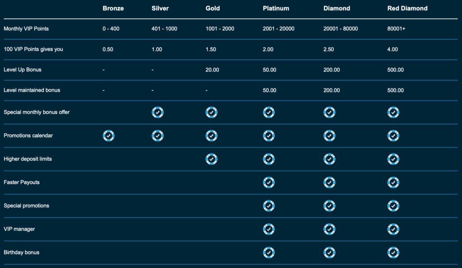Screen dimensions: 462x268
Task: Select the Platinum column header
Action: (x=276, y=8)
